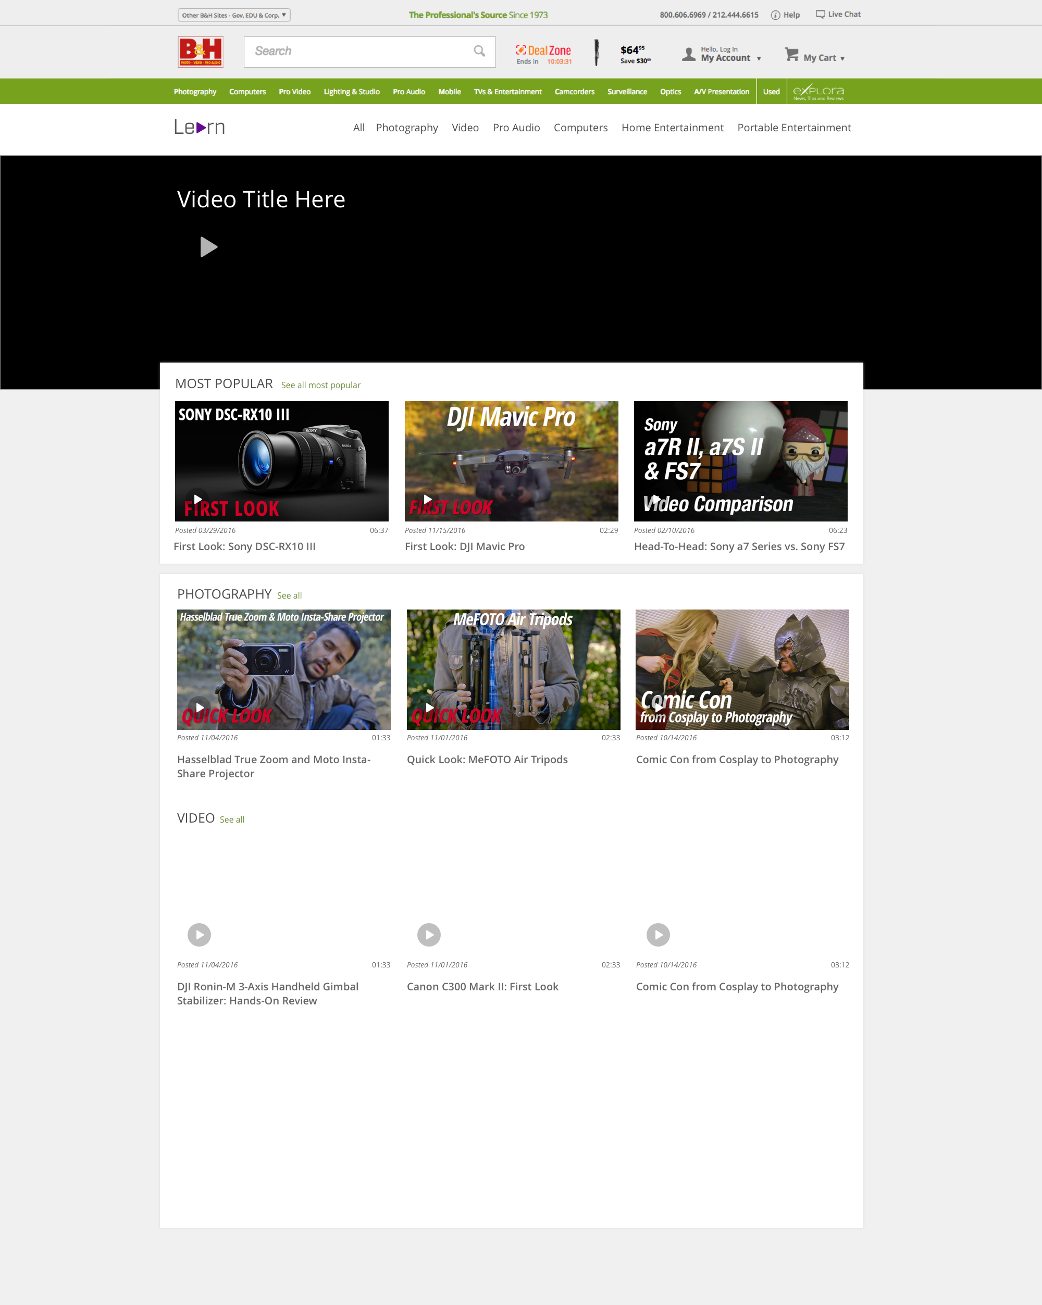Play the Canon C300 Mark II video
Screen dimensions: 1042x1305
[x=429, y=935]
